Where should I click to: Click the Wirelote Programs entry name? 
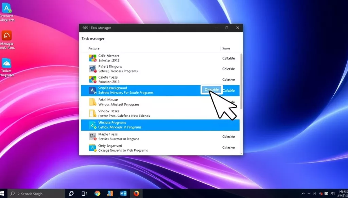[112, 123]
